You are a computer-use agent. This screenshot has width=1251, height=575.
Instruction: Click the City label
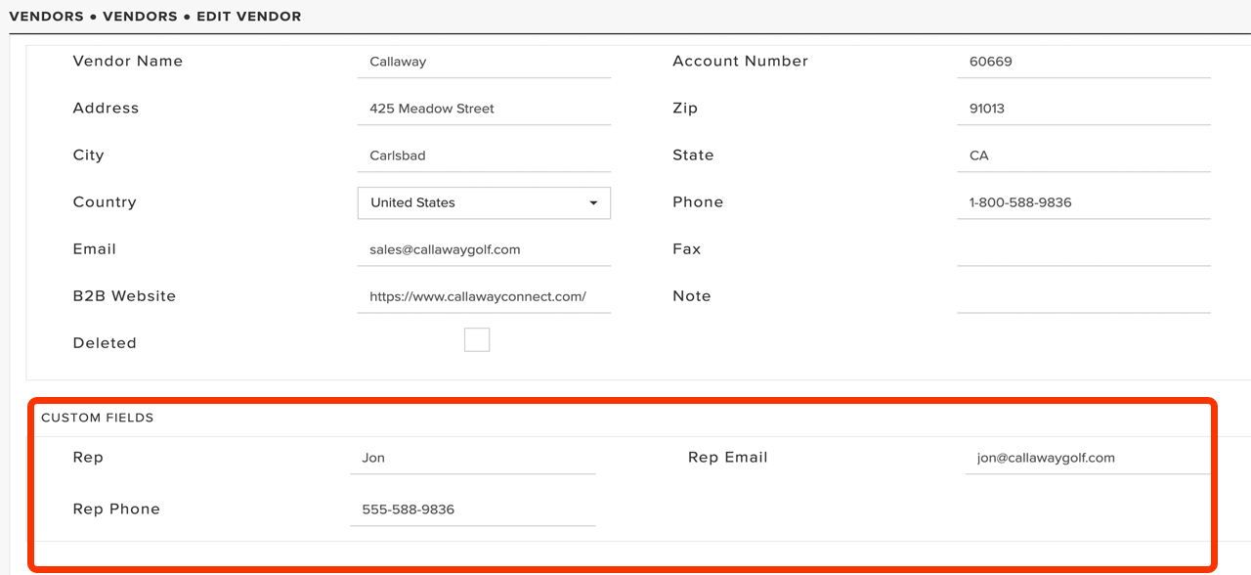coord(88,155)
